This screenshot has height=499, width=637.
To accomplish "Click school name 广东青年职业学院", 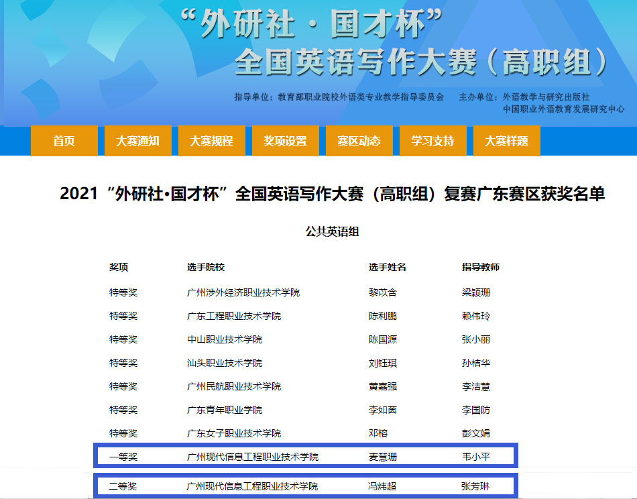I will click(225, 410).
